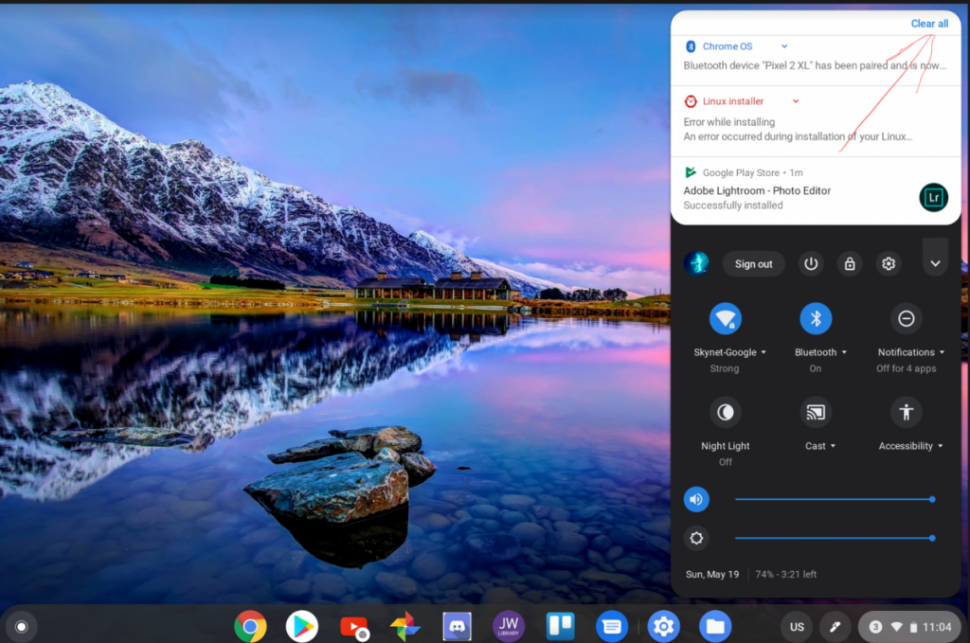Image resolution: width=970 pixels, height=643 pixels.
Task: Toggle Wi-Fi Skynet-Google off
Action: pos(726,319)
